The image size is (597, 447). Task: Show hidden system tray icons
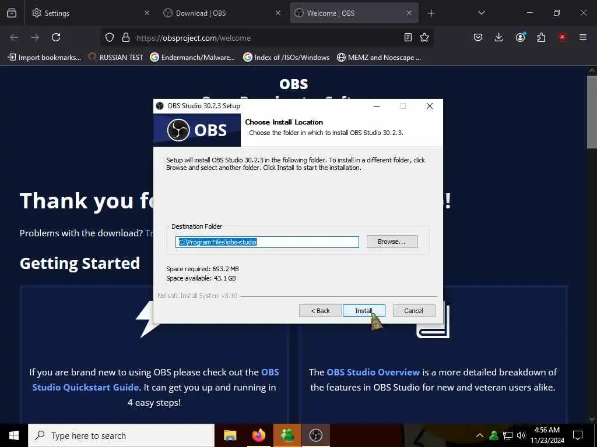pyautogui.click(x=480, y=435)
